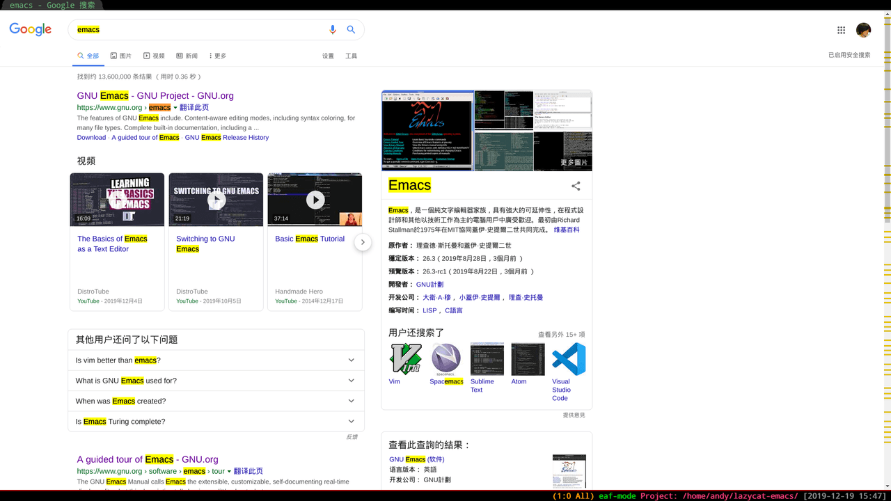
Task: Click 提供意見 feedback link under panel
Action: (574, 415)
